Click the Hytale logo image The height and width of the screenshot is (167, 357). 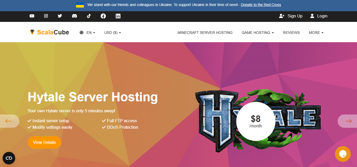258,121
